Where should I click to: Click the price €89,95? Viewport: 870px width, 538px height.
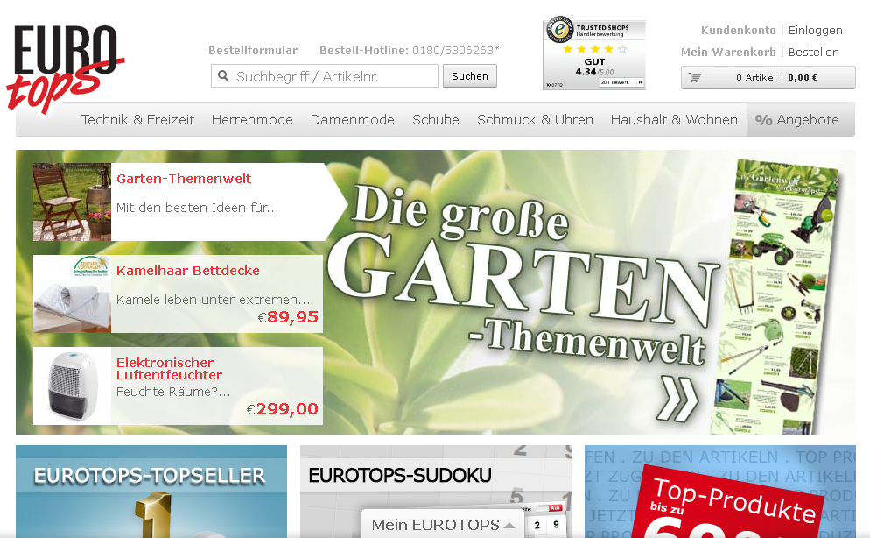288,317
